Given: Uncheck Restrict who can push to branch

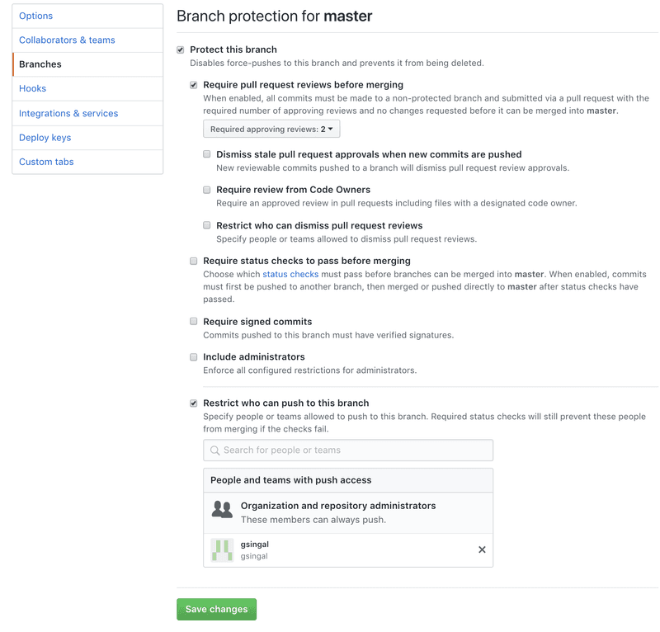Looking at the screenshot, I should point(194,403).
